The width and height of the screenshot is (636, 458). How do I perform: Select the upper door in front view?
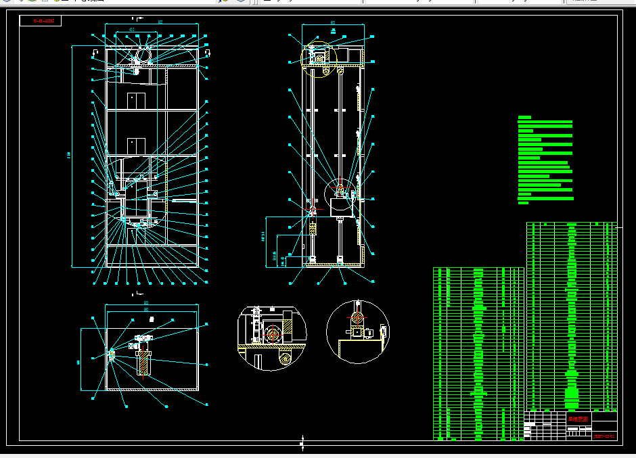point(136,101)
